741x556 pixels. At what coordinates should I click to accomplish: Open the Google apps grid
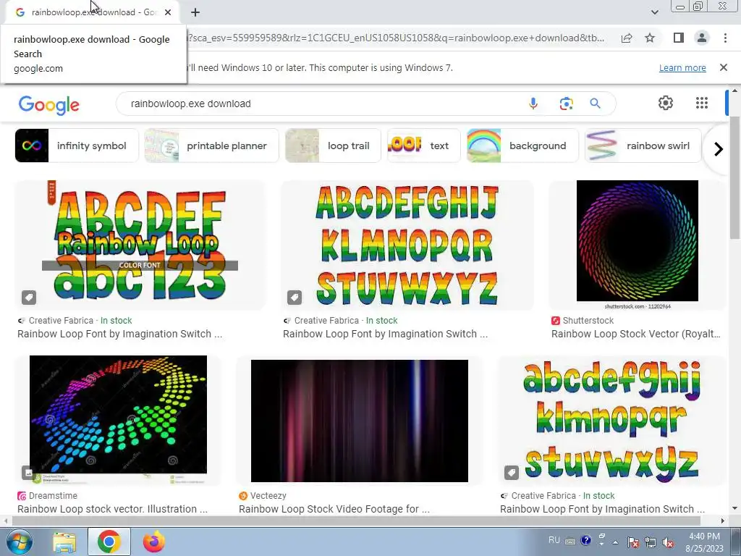point(702,103)
